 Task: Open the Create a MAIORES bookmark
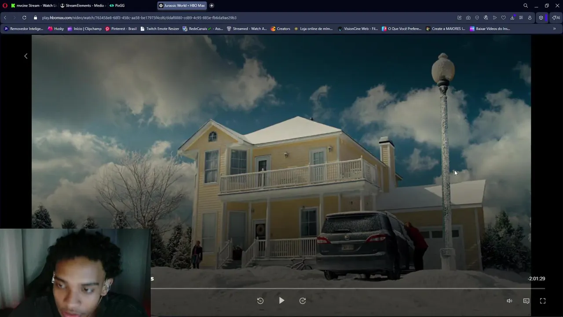[x=446, y=29]
